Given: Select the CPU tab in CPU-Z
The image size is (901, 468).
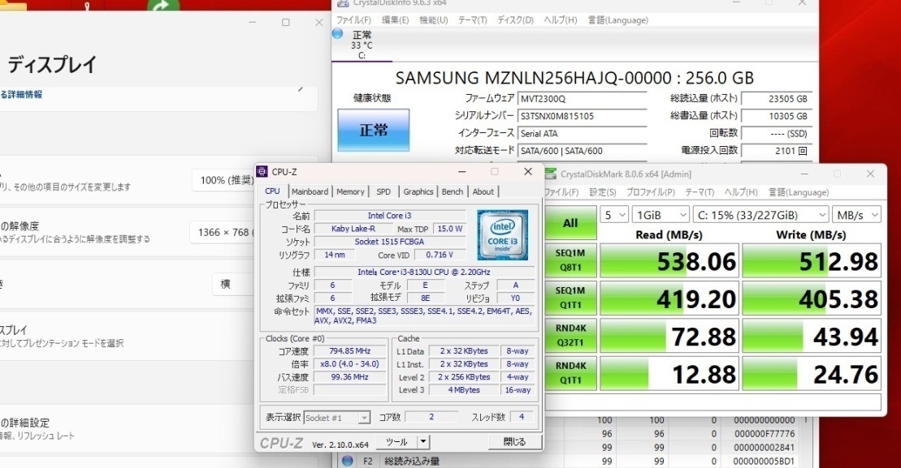Looking at the screenshot, I should 272,191.
